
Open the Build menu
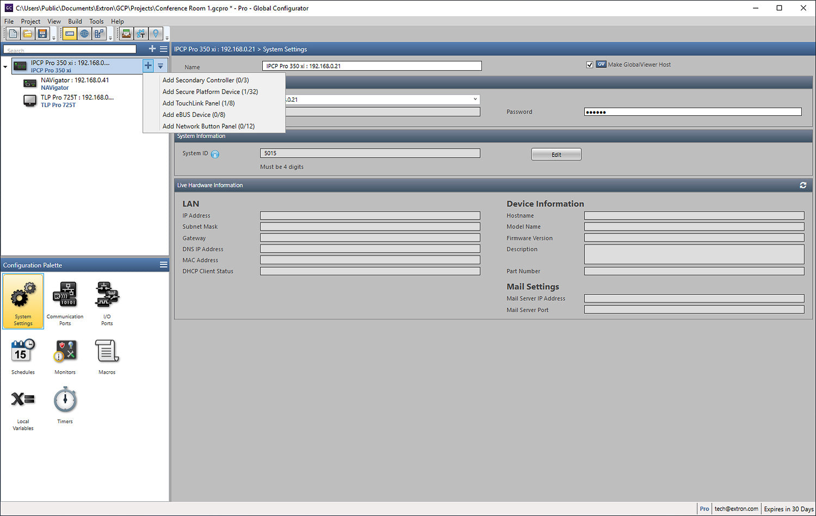point(75,21)
